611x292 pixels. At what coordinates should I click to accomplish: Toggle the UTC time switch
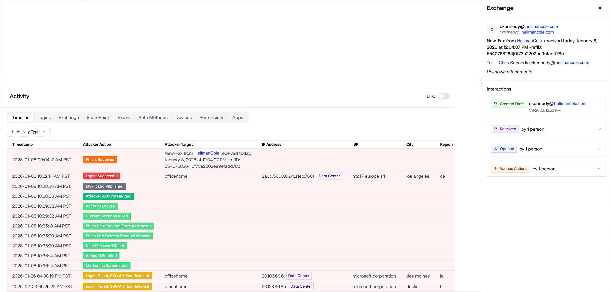pyautogui.click(x=443, y=96)
